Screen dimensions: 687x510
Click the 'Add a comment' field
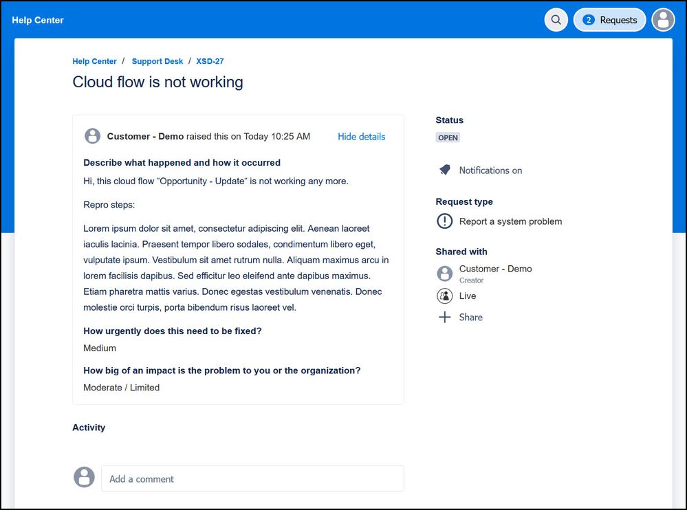click(x=252, y=479)
